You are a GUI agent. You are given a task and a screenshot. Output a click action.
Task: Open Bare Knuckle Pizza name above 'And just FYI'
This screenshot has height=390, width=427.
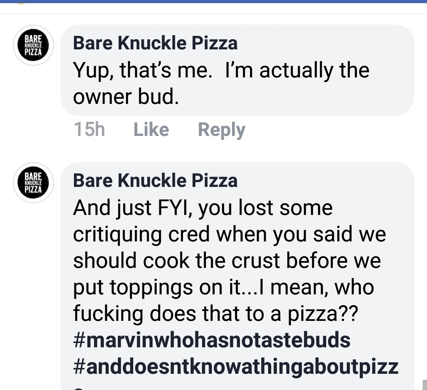pyautogui.click(x=155, y=181)
